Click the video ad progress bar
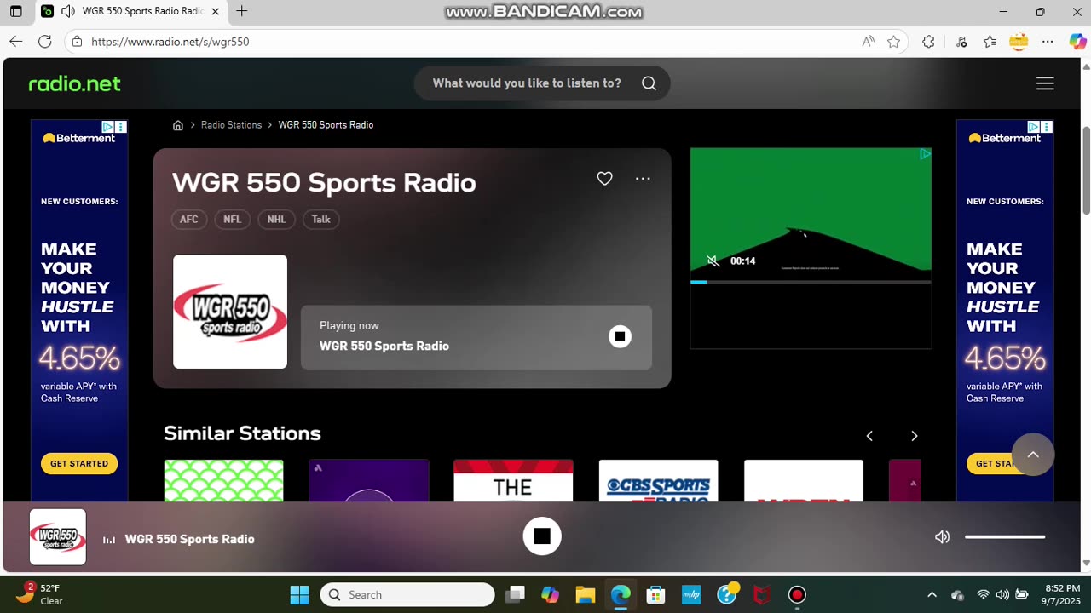This screenshot has width=1091, height=613. pyautogui.click(x=811, y=282)
